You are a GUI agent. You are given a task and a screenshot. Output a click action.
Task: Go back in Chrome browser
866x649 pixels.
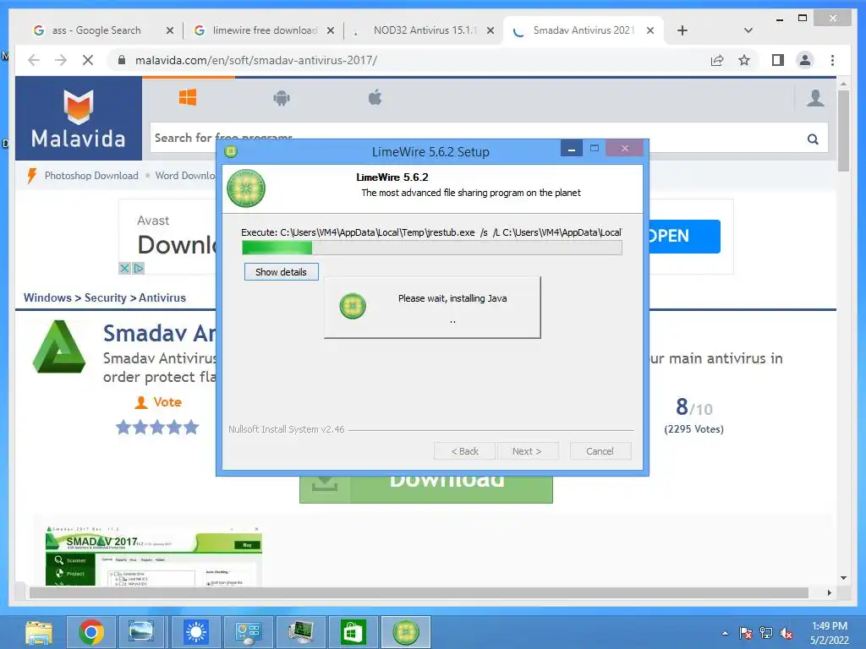(34, 60)
